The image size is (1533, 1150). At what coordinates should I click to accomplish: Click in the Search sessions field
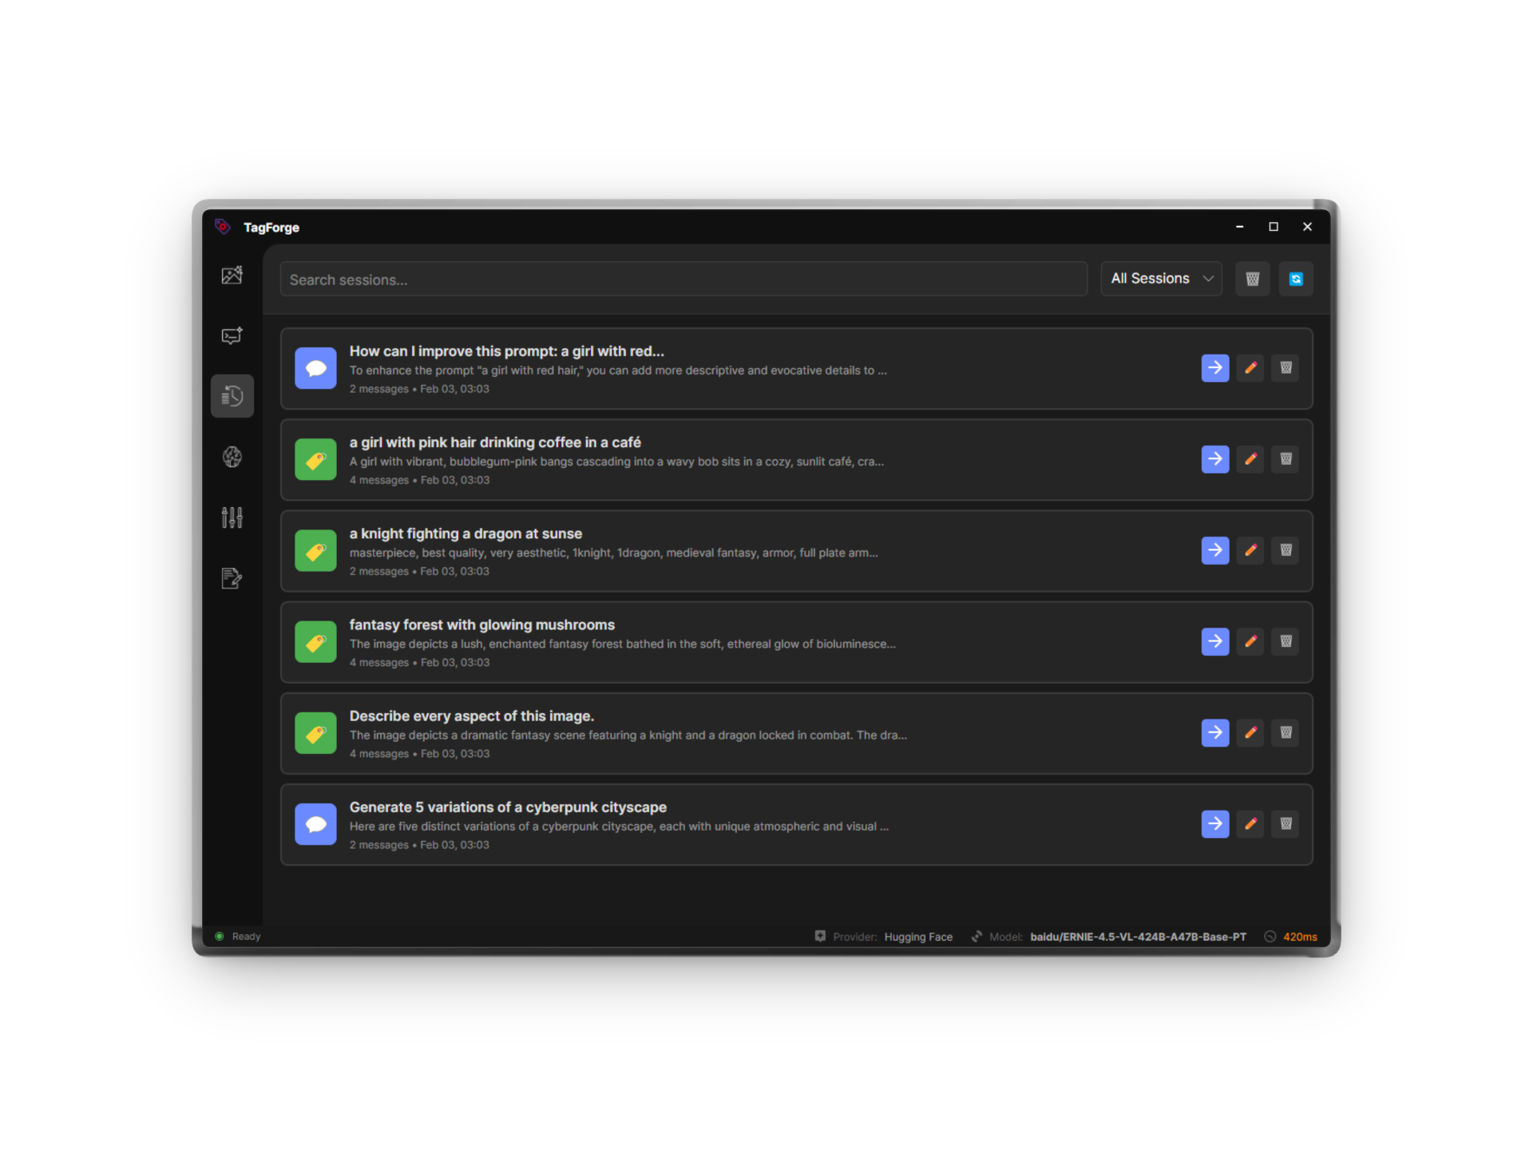tap(683, 280)
